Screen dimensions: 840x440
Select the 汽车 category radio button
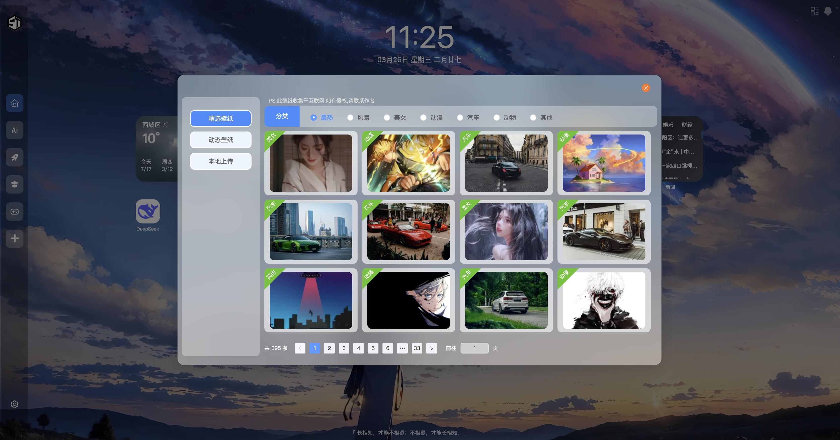click(460, 118)
